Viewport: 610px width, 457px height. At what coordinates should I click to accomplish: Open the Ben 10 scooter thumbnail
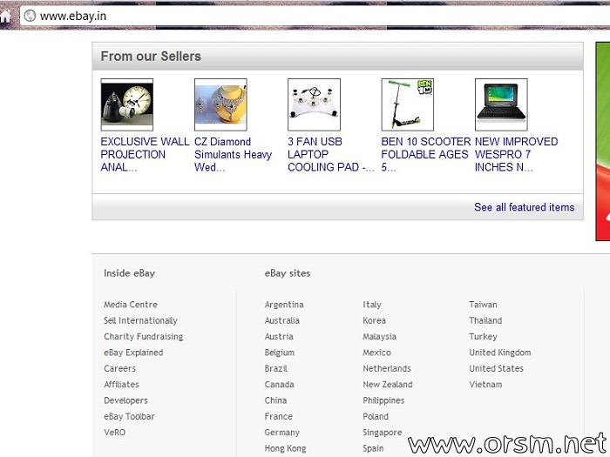[407, 104]
